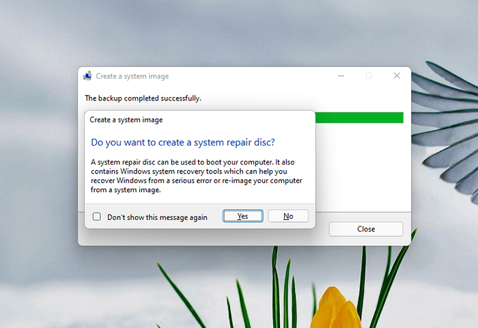Click the disabled maximize button
Viewport: 478px width, 328px height.
pos(369,76)
